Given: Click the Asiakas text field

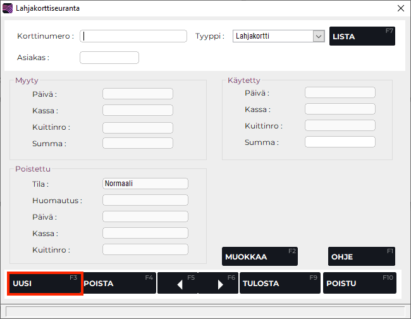Looking at the screenshot, I should click(x=109, y=58).
